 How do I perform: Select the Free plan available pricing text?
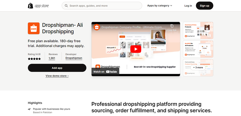pos(56,43)
